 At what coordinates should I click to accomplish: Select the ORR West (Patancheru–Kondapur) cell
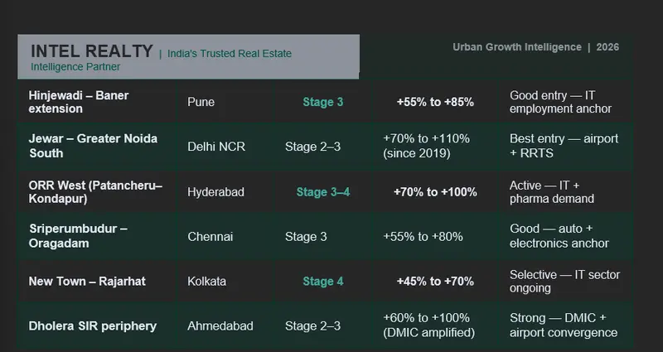click(95, 192)
